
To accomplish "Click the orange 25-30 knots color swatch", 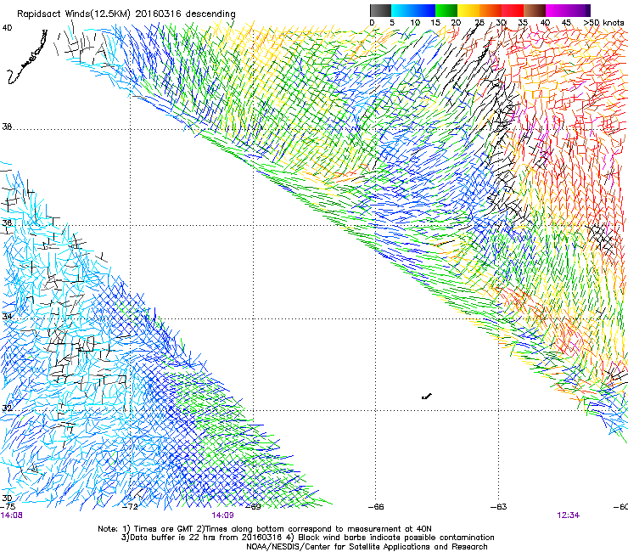I will pos(491,10).
